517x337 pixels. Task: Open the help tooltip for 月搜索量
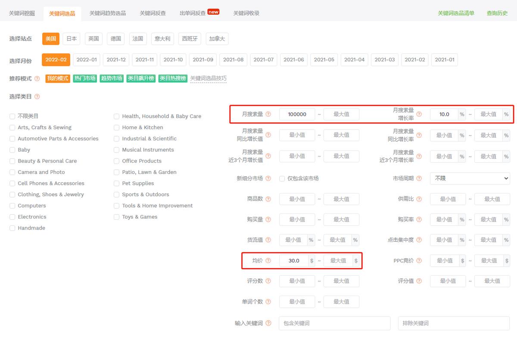(x=269, y=114)
